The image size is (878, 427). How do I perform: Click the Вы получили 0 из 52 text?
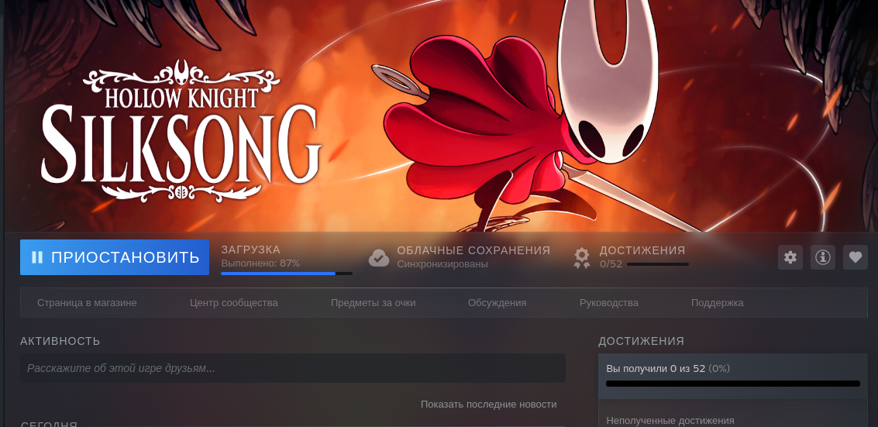click(x=656, y=368)
